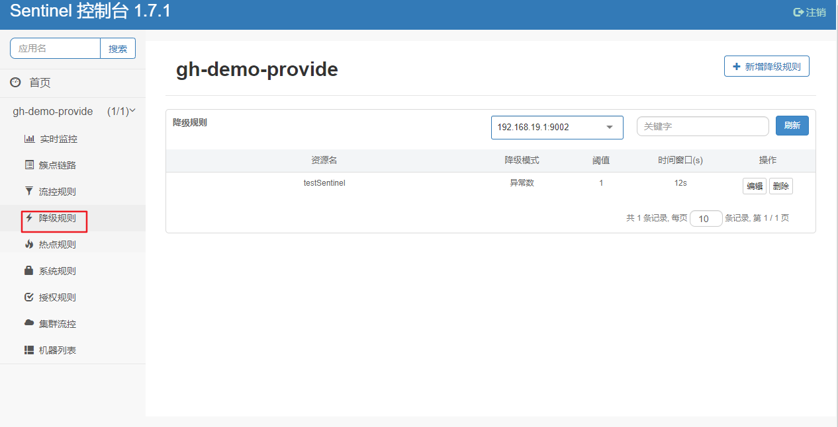Click the 异常数 degrade mode cell
This screenshot has height=427, width=838.
[x=522, y=183]
